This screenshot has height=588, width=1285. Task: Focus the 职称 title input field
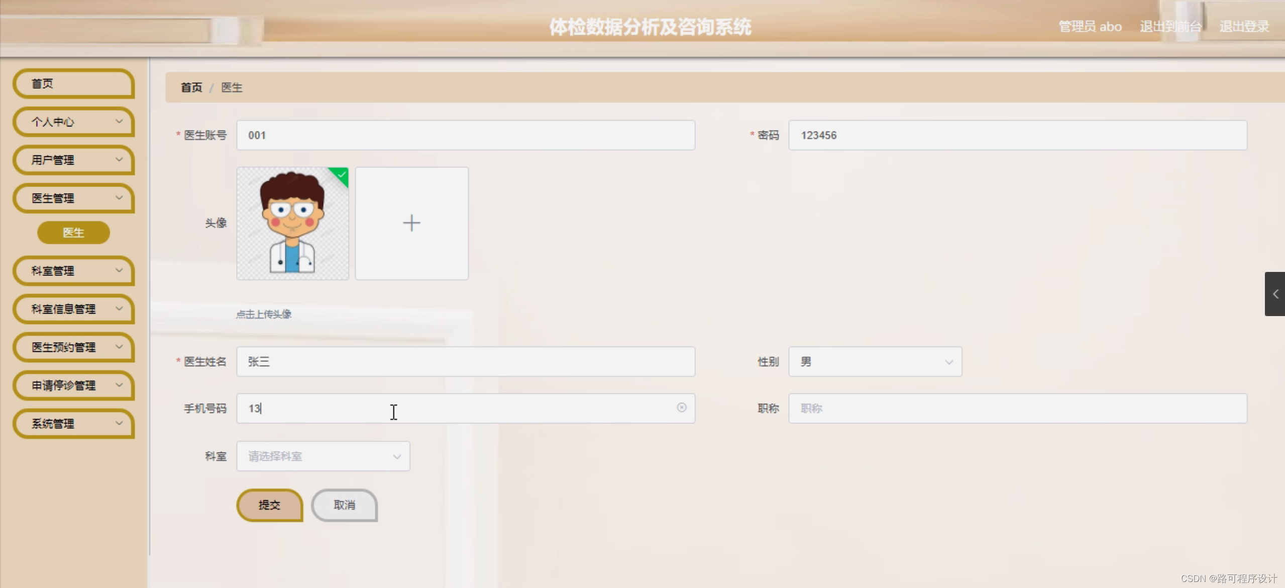click(x=1017, y=408)
